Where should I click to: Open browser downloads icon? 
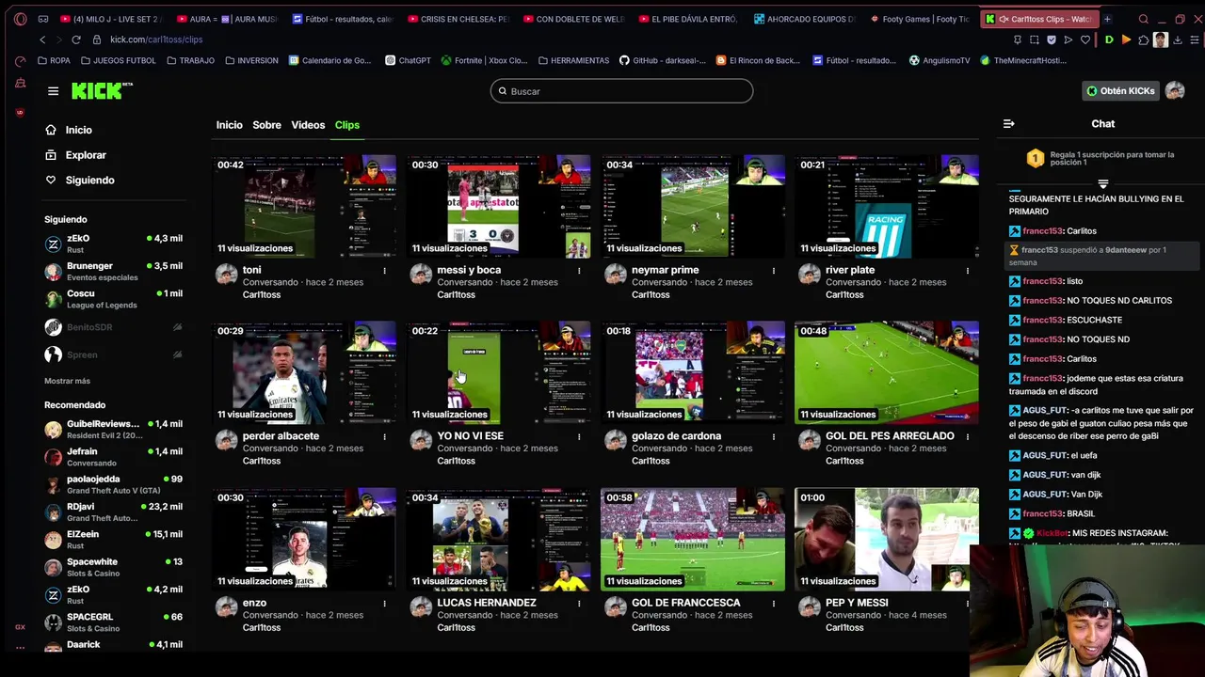[1178, 39]
